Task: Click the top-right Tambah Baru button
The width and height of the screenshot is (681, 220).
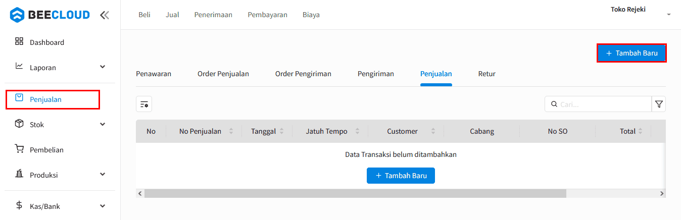Action: (x=631, y=53)
